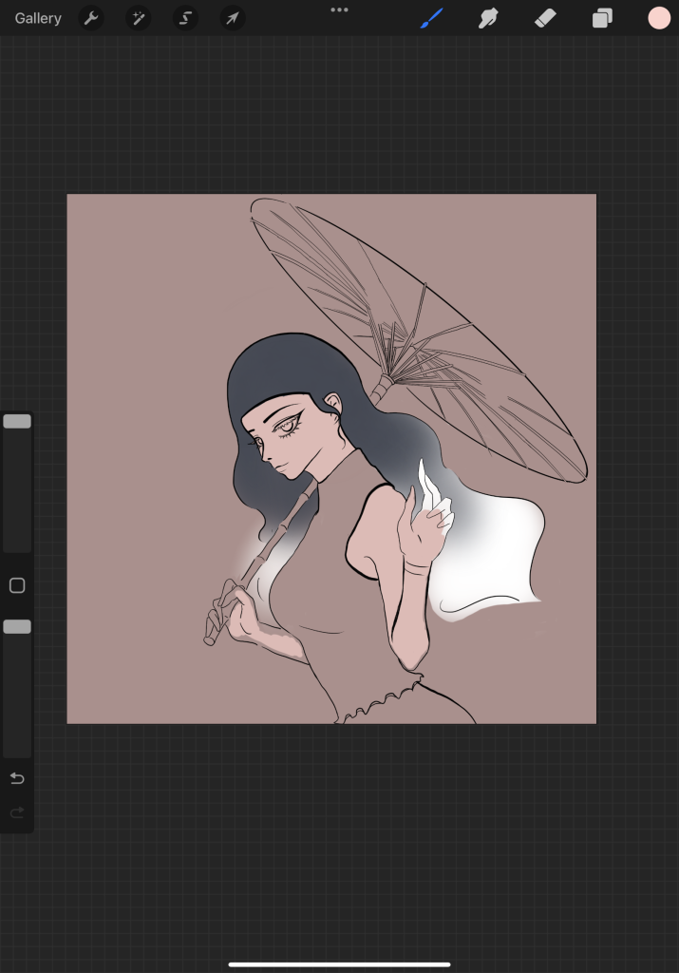679x973 pixels.
Task: Select the Brush tool
Action: (x=431, y=18)
